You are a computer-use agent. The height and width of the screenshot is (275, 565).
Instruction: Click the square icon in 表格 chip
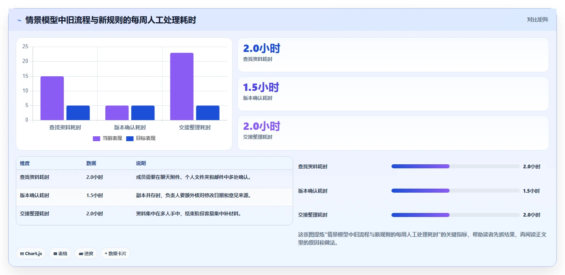point(55,254)
